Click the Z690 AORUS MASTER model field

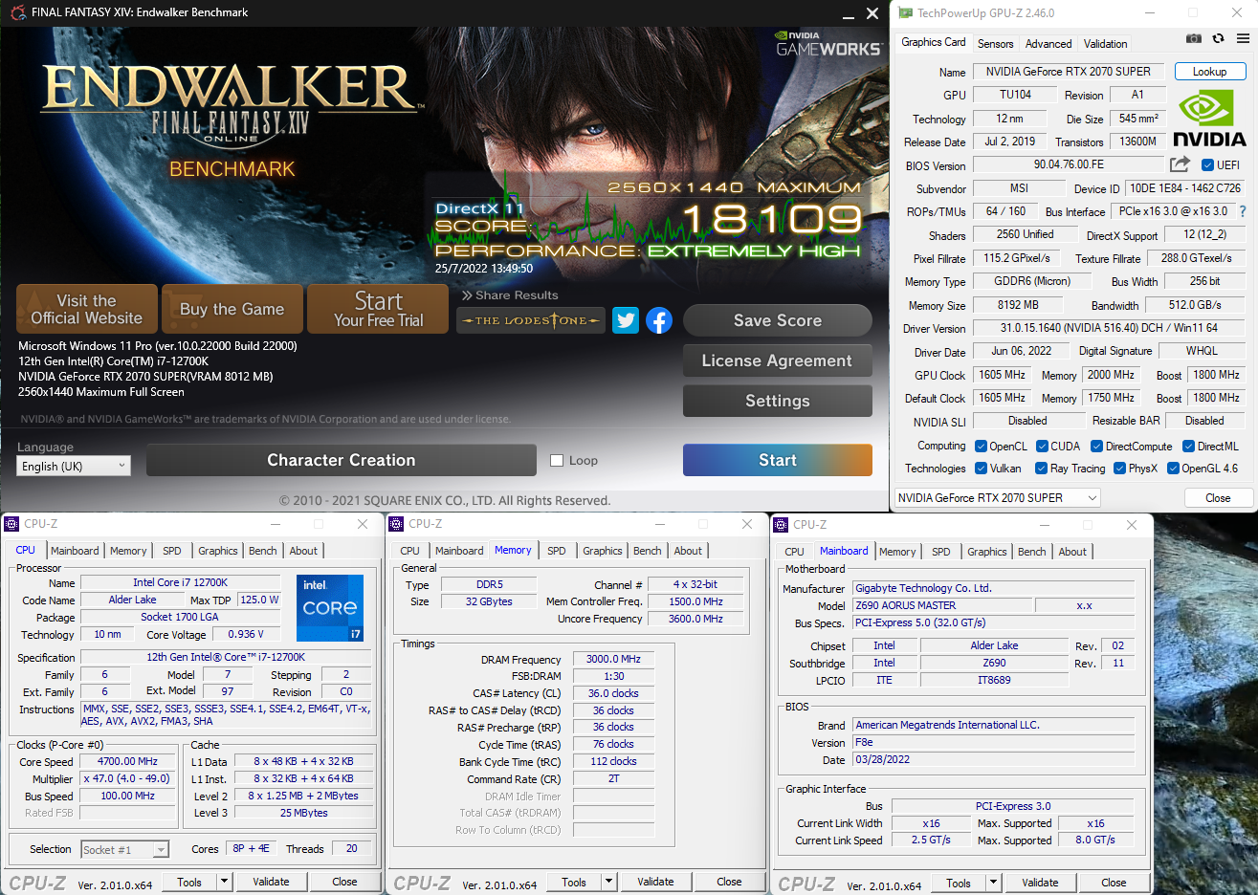[x=942, y=605]
